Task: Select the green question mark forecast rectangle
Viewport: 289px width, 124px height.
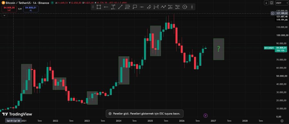Action: [x=219, y=49]
